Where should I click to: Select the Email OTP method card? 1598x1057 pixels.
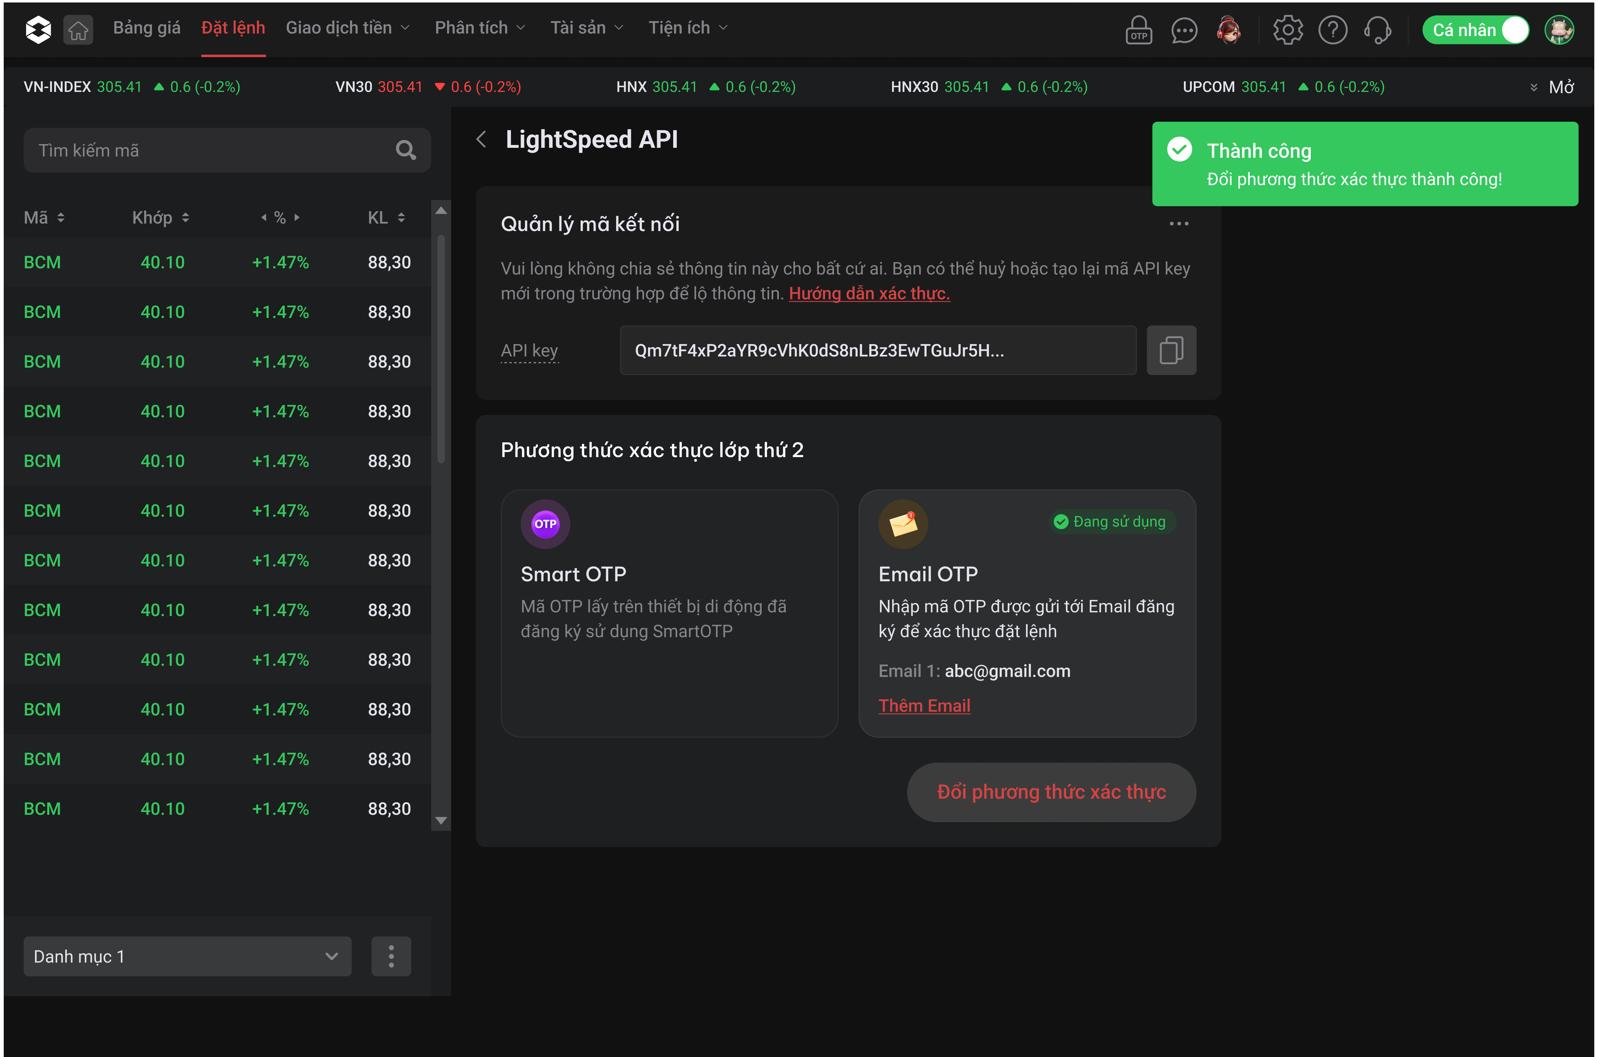[x=1027, y=614]
